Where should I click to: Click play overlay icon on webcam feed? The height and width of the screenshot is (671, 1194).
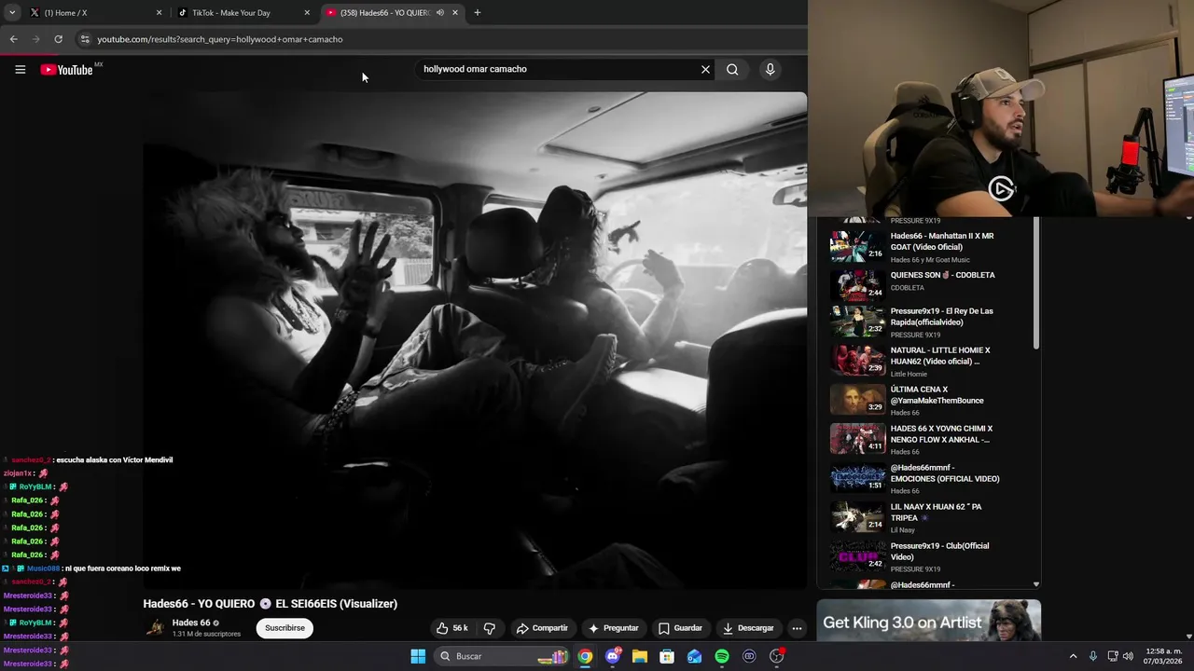(x=1001, y=189)
